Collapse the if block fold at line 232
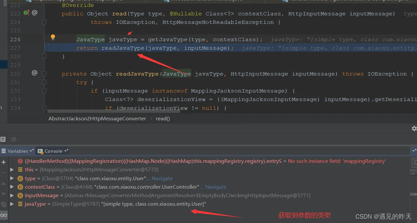 tap(44, 91)
